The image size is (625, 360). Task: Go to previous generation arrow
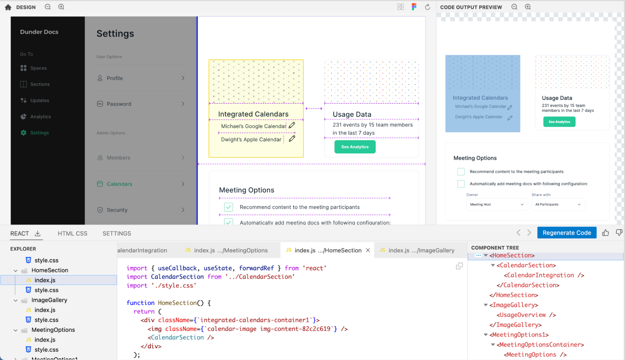click(518, 233)
